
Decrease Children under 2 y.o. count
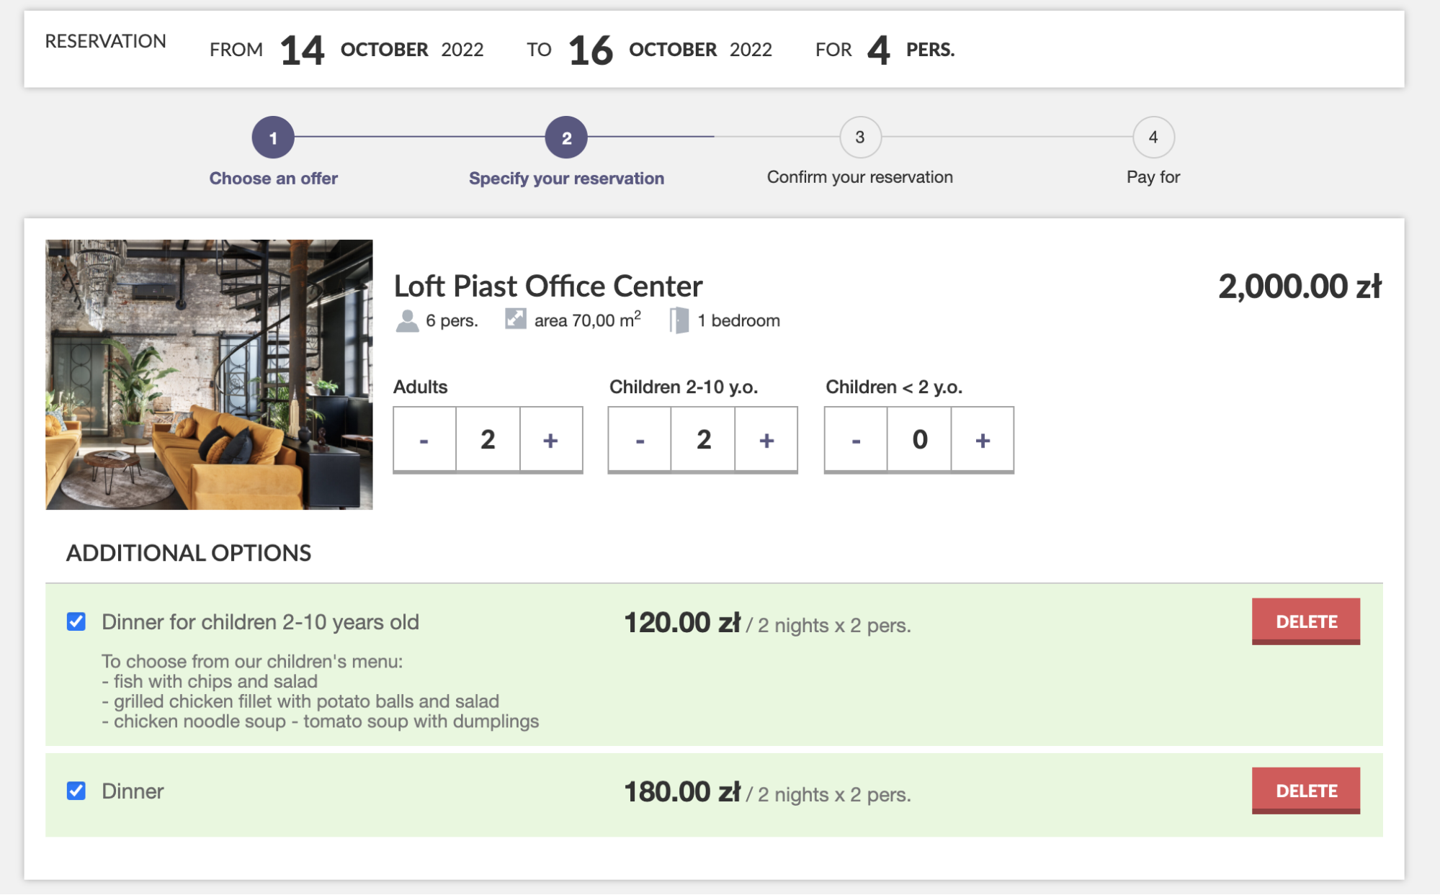click(856, 439)
